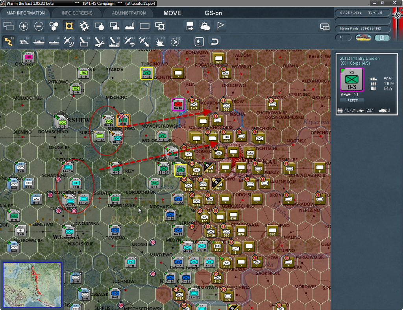Viewport: 403px width, 310px height.
Task: Click the MOVE mode label
Action: point(172,13)
